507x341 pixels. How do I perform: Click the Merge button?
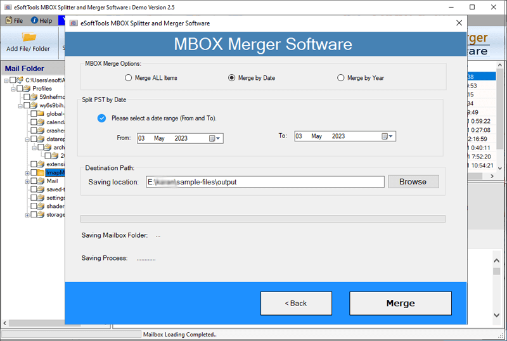click(401, 303)
